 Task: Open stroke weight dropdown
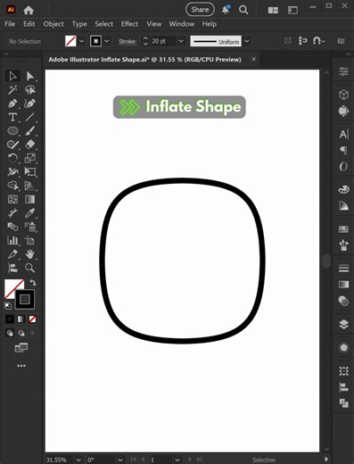[181, 41]
